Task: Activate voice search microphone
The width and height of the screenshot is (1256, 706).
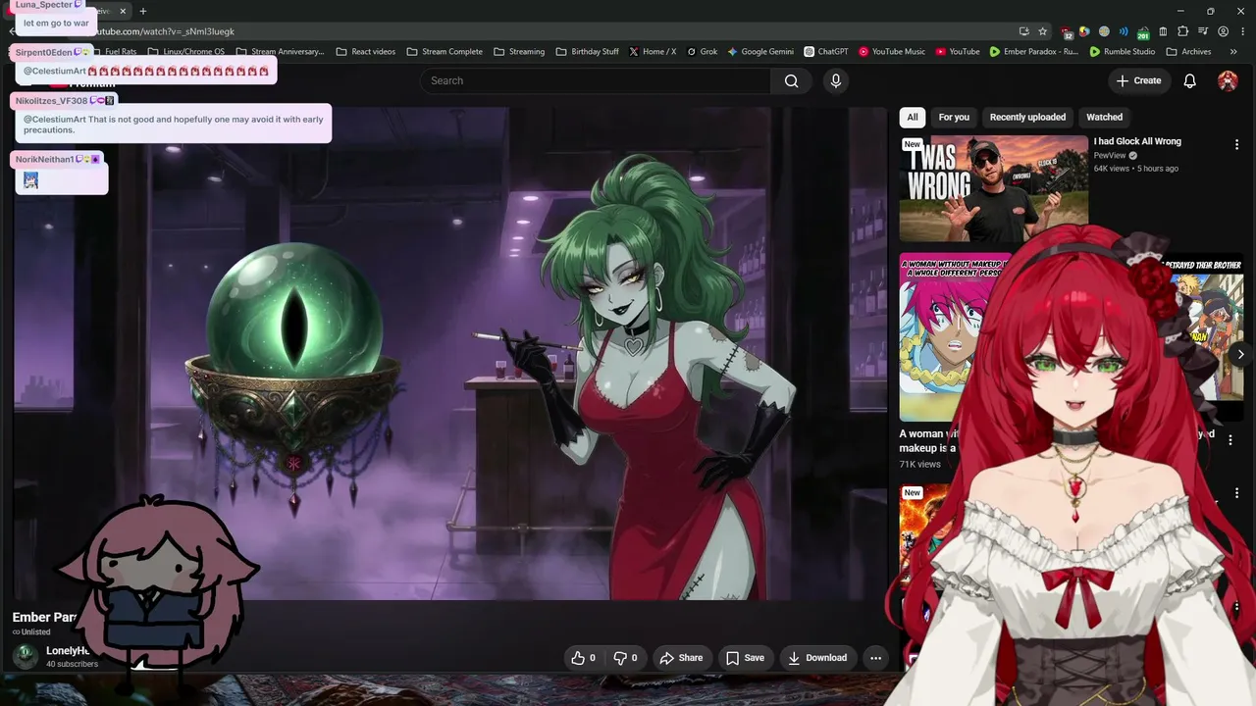Action: 836,80
